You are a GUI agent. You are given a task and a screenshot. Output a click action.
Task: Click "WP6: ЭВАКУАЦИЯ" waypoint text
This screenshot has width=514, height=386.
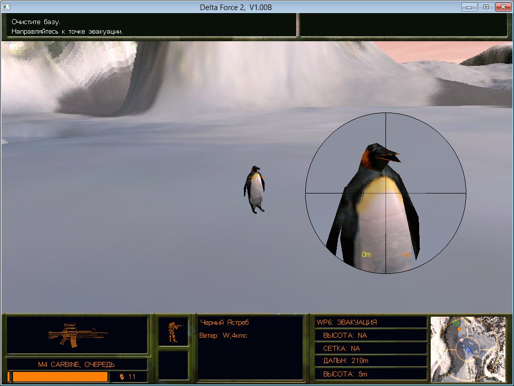pyautogui.click(x=346, y=322)
